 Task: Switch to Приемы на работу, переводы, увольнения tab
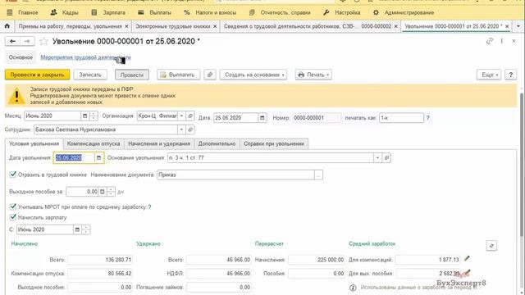[71, 26]
